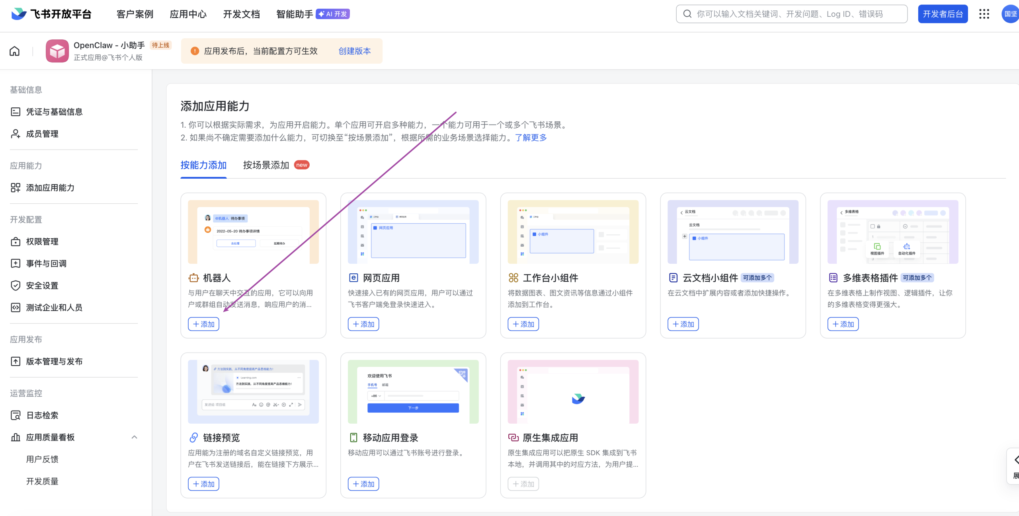
Task: Select 添加应用能力 in the sidebar
Action: [51, 187]
